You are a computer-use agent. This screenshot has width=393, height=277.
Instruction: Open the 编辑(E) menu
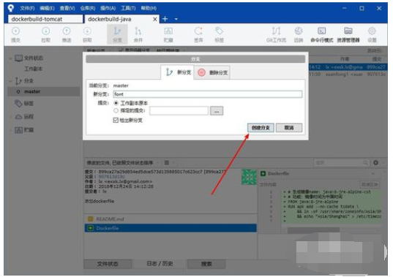47,8
